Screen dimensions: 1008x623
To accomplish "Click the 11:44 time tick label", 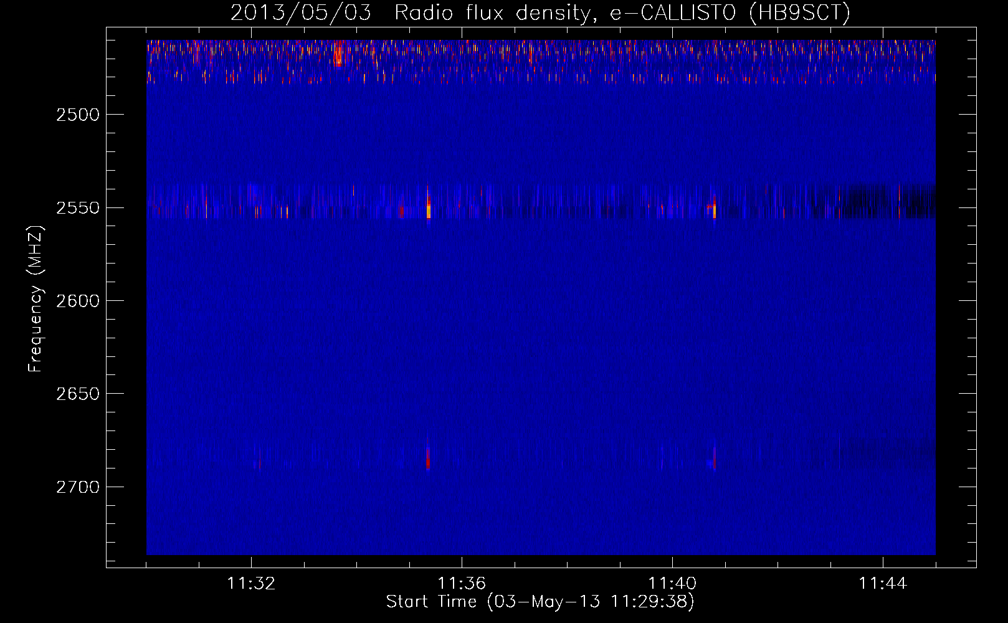I will pos(883,583).
